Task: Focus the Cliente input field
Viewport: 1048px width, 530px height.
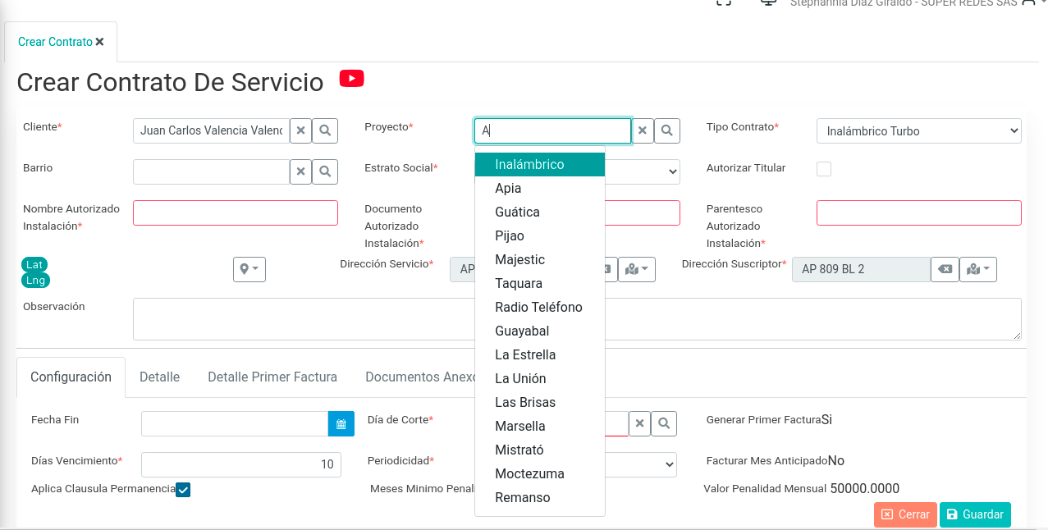Action: [x=211, y=130]
